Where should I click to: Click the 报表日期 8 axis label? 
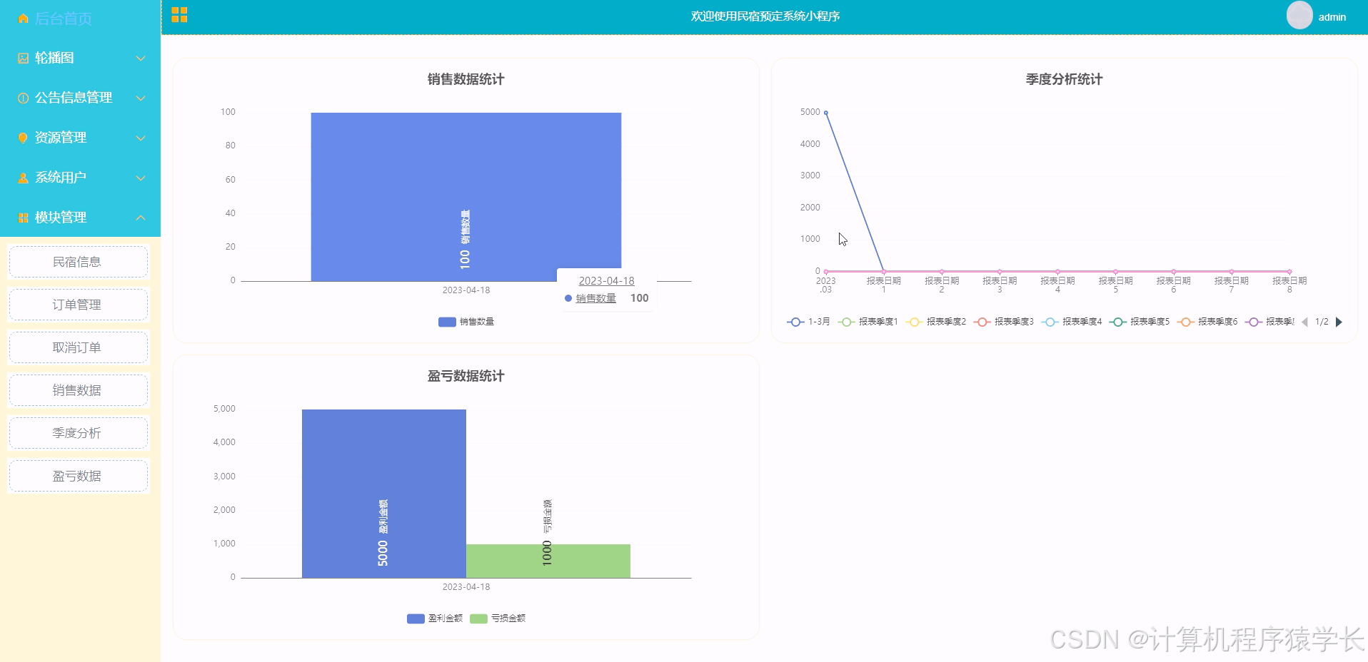(1289, 285)
